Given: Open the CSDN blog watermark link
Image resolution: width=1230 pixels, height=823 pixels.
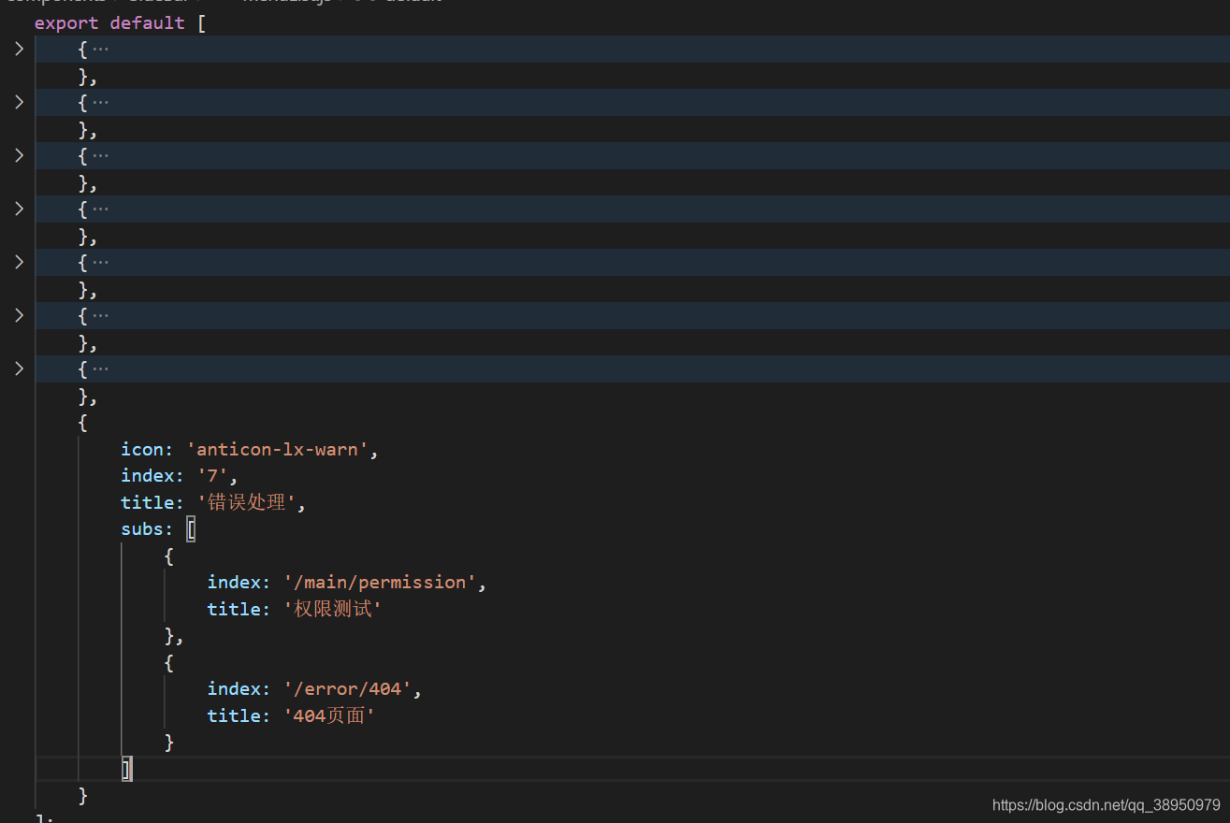Looking at the screenshot, I should 1104,804.
